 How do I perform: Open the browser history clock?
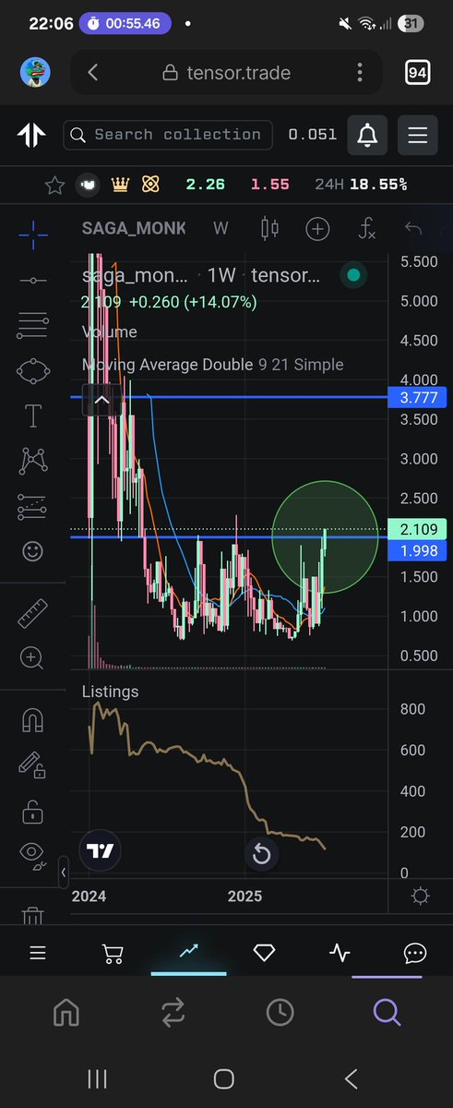(280, 1013)
